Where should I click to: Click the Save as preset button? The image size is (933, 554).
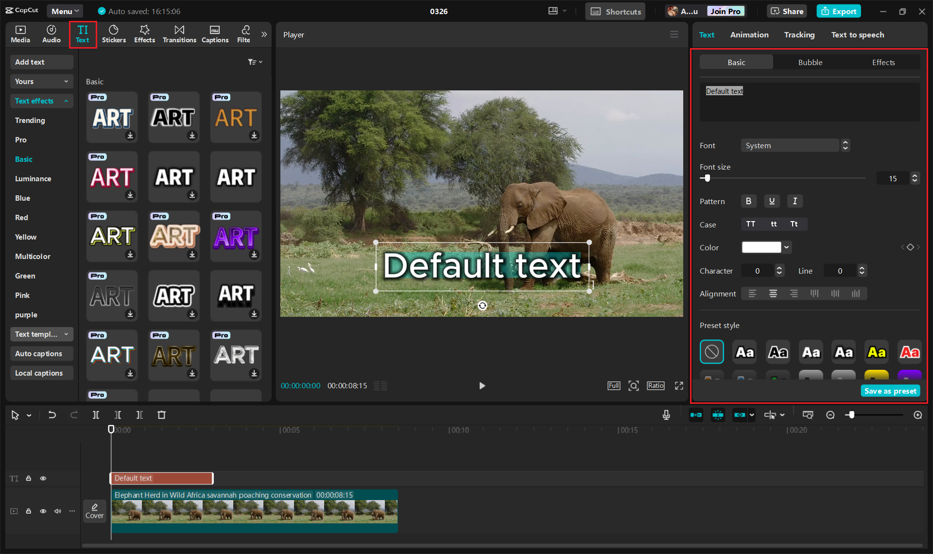pos(890,390)
